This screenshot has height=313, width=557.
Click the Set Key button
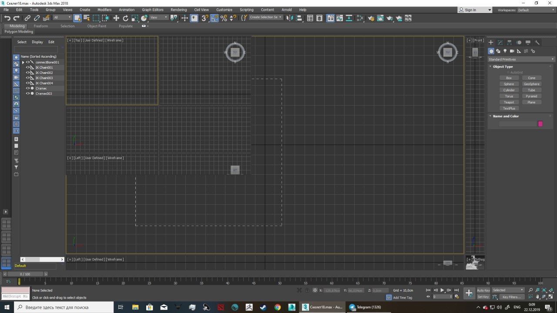(x=483, y=297)
